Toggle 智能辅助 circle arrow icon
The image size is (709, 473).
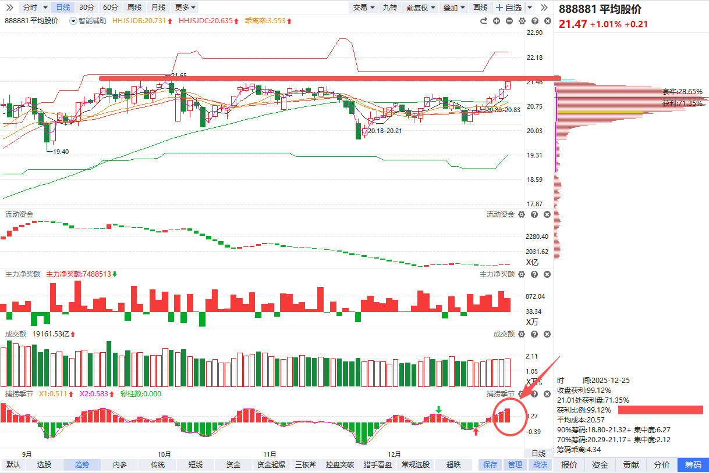coord(73,21)
